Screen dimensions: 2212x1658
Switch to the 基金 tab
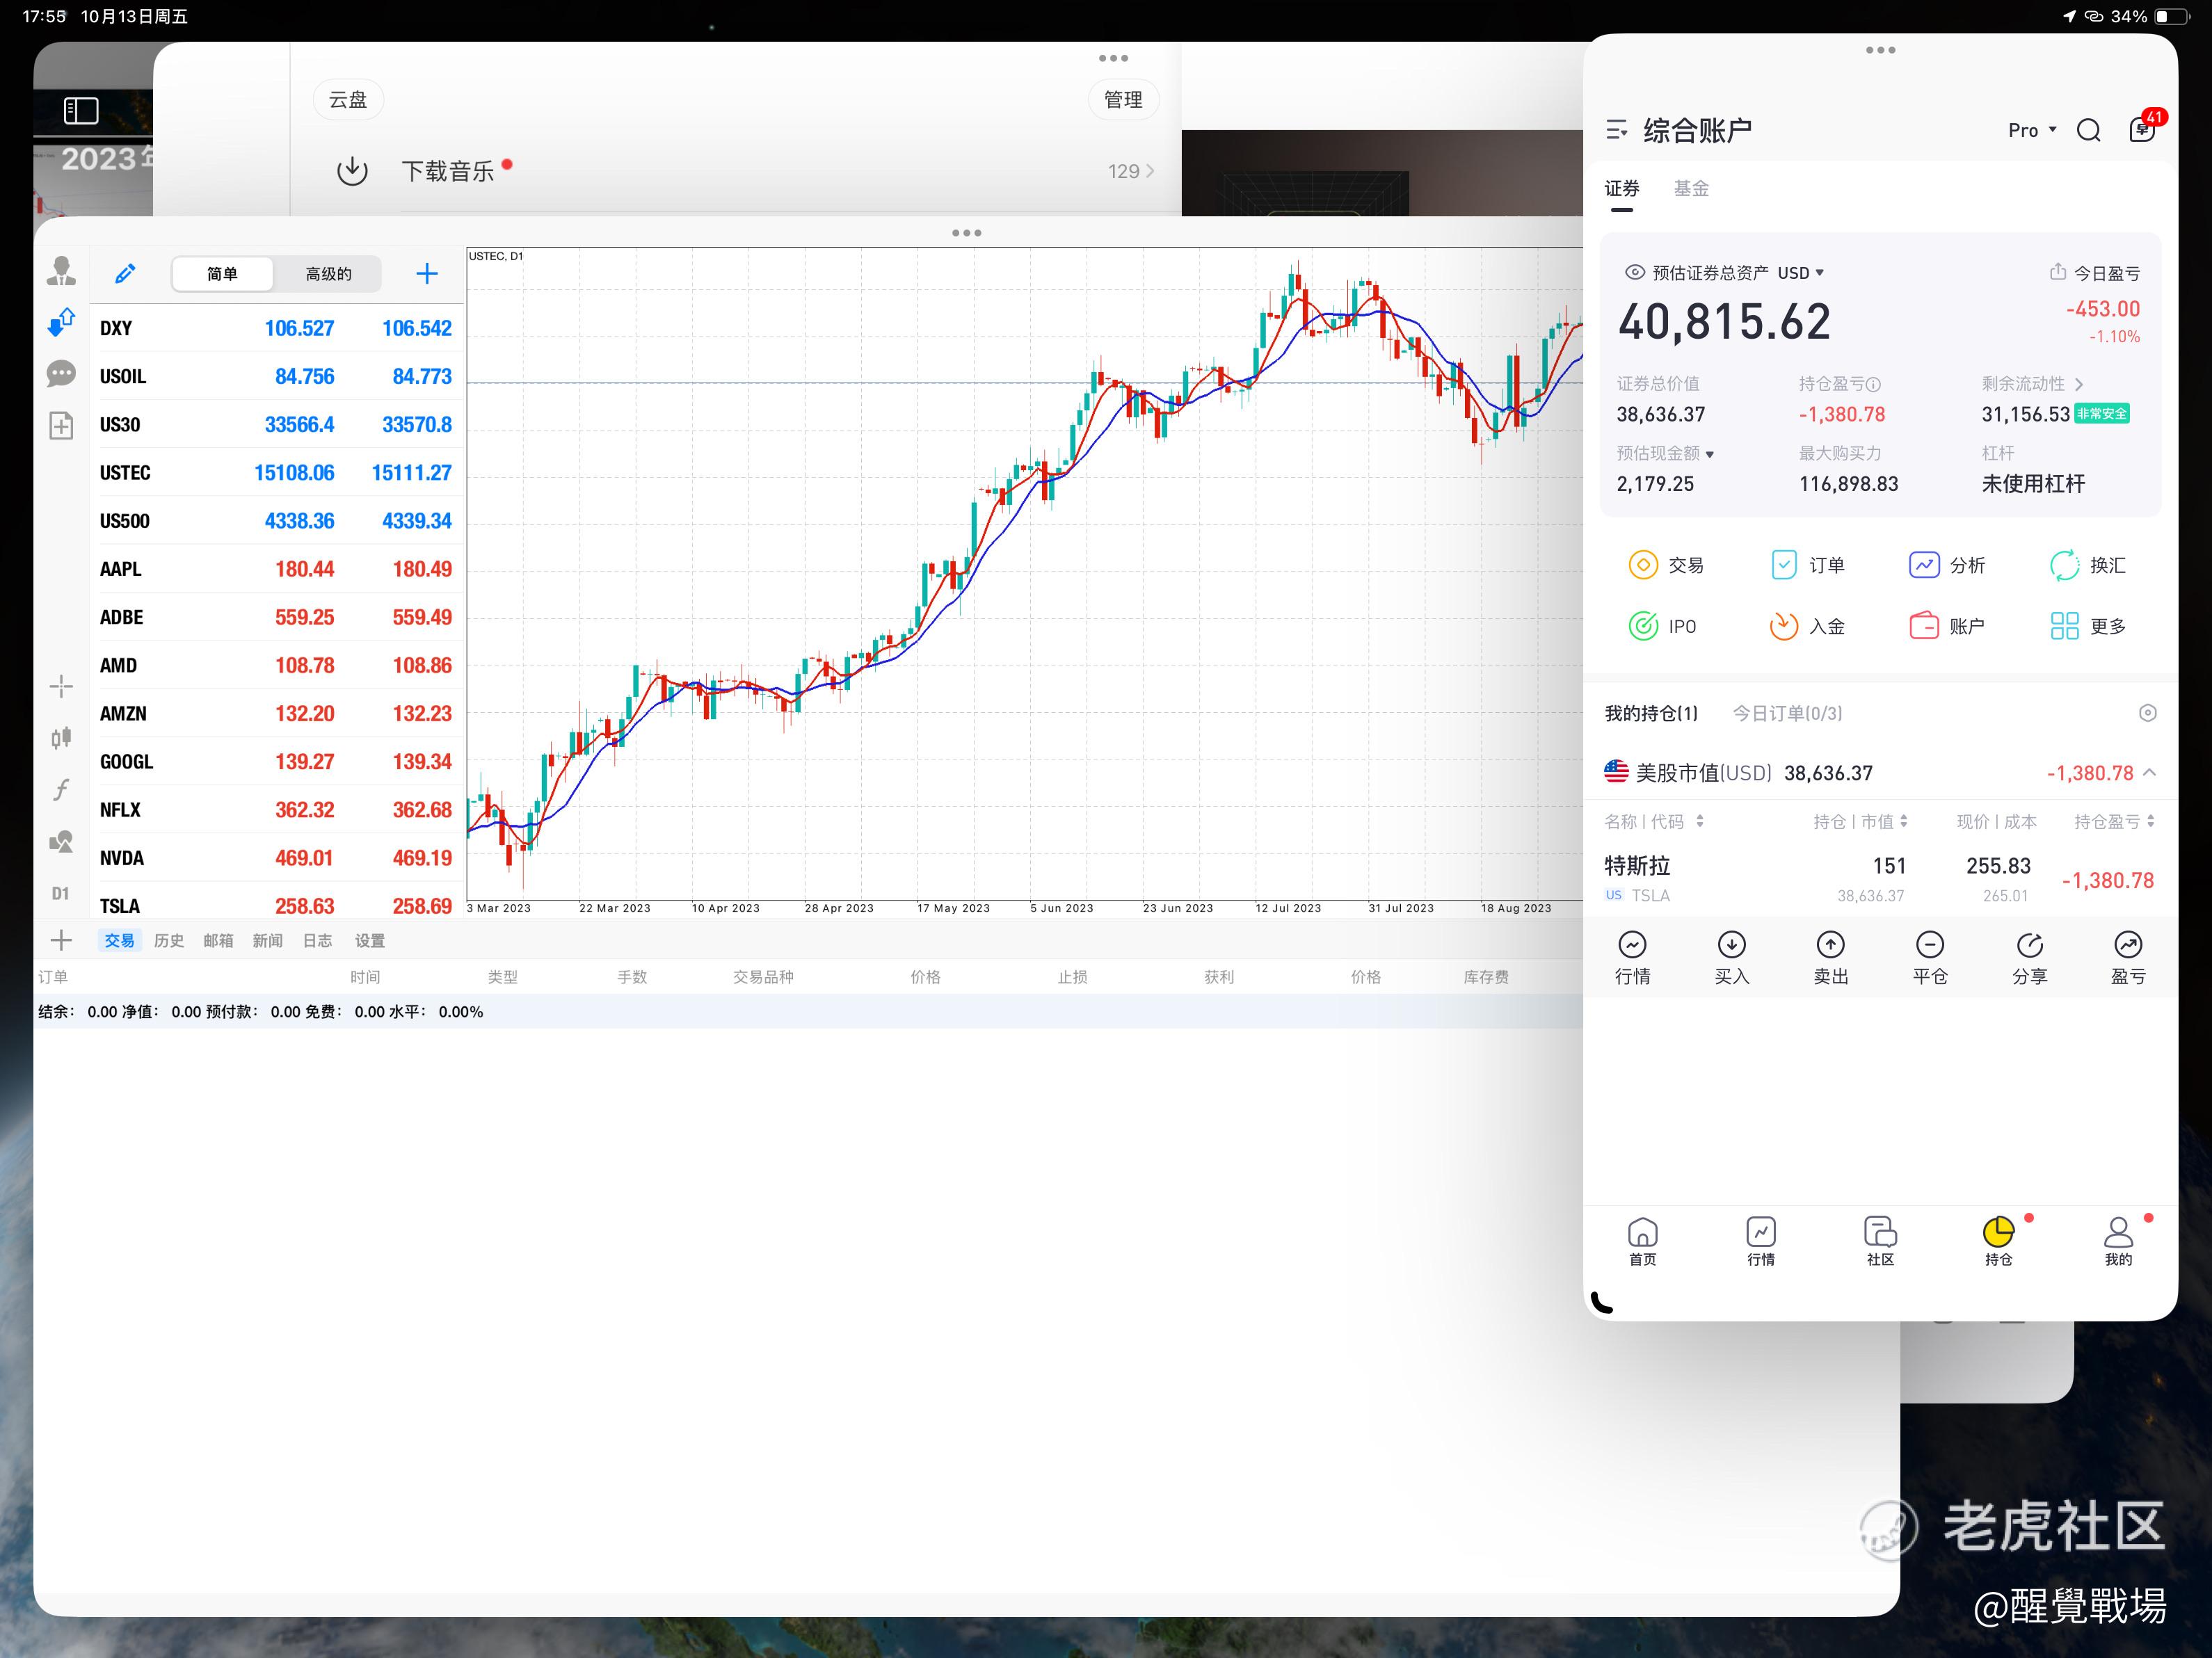(1692, 188)
